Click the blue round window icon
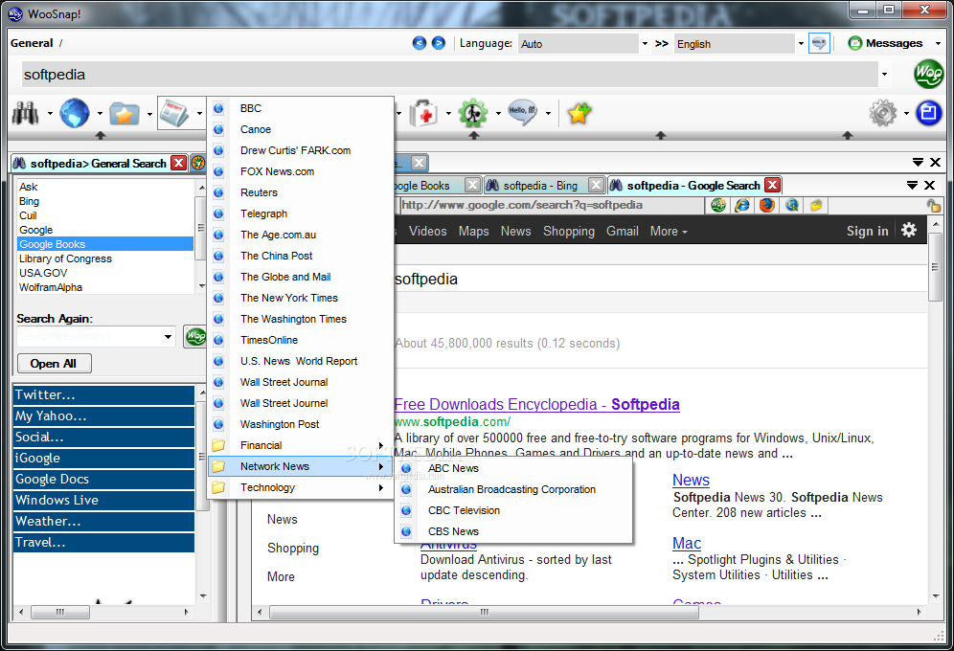 pyautogui.click(x=928, y=113)
